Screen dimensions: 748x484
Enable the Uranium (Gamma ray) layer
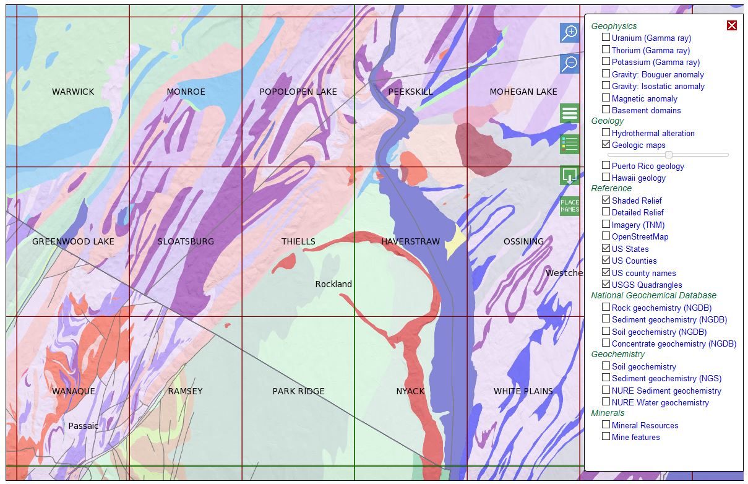605,37
